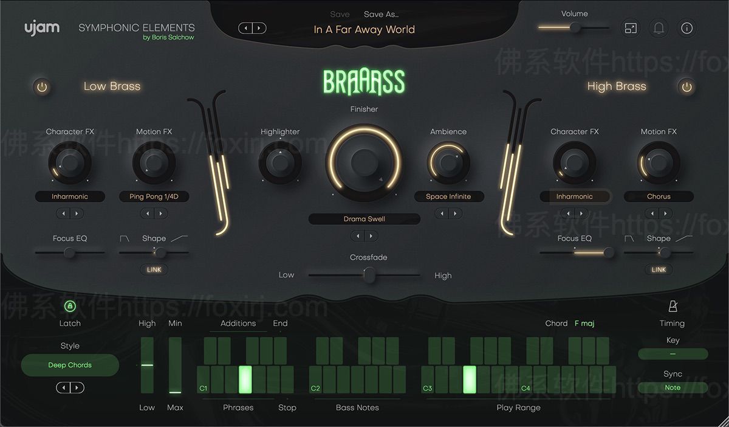Power off the High Brass section

pos(686,86)
